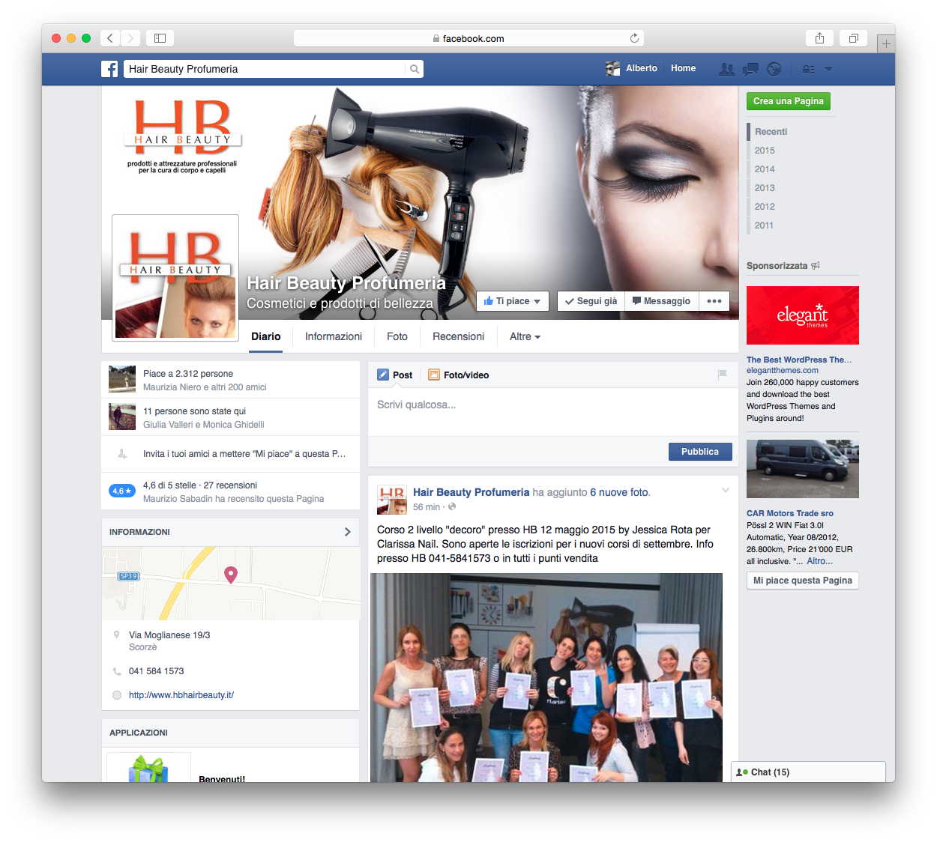Image resolution: width=937 pixels, height=842 pixels.
Task: Open 11 persone sono state qui row
Action: [231, 417]
